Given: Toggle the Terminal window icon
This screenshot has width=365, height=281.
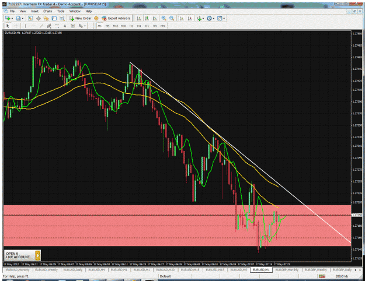Looking at the screenshot, I should [54, 18].
